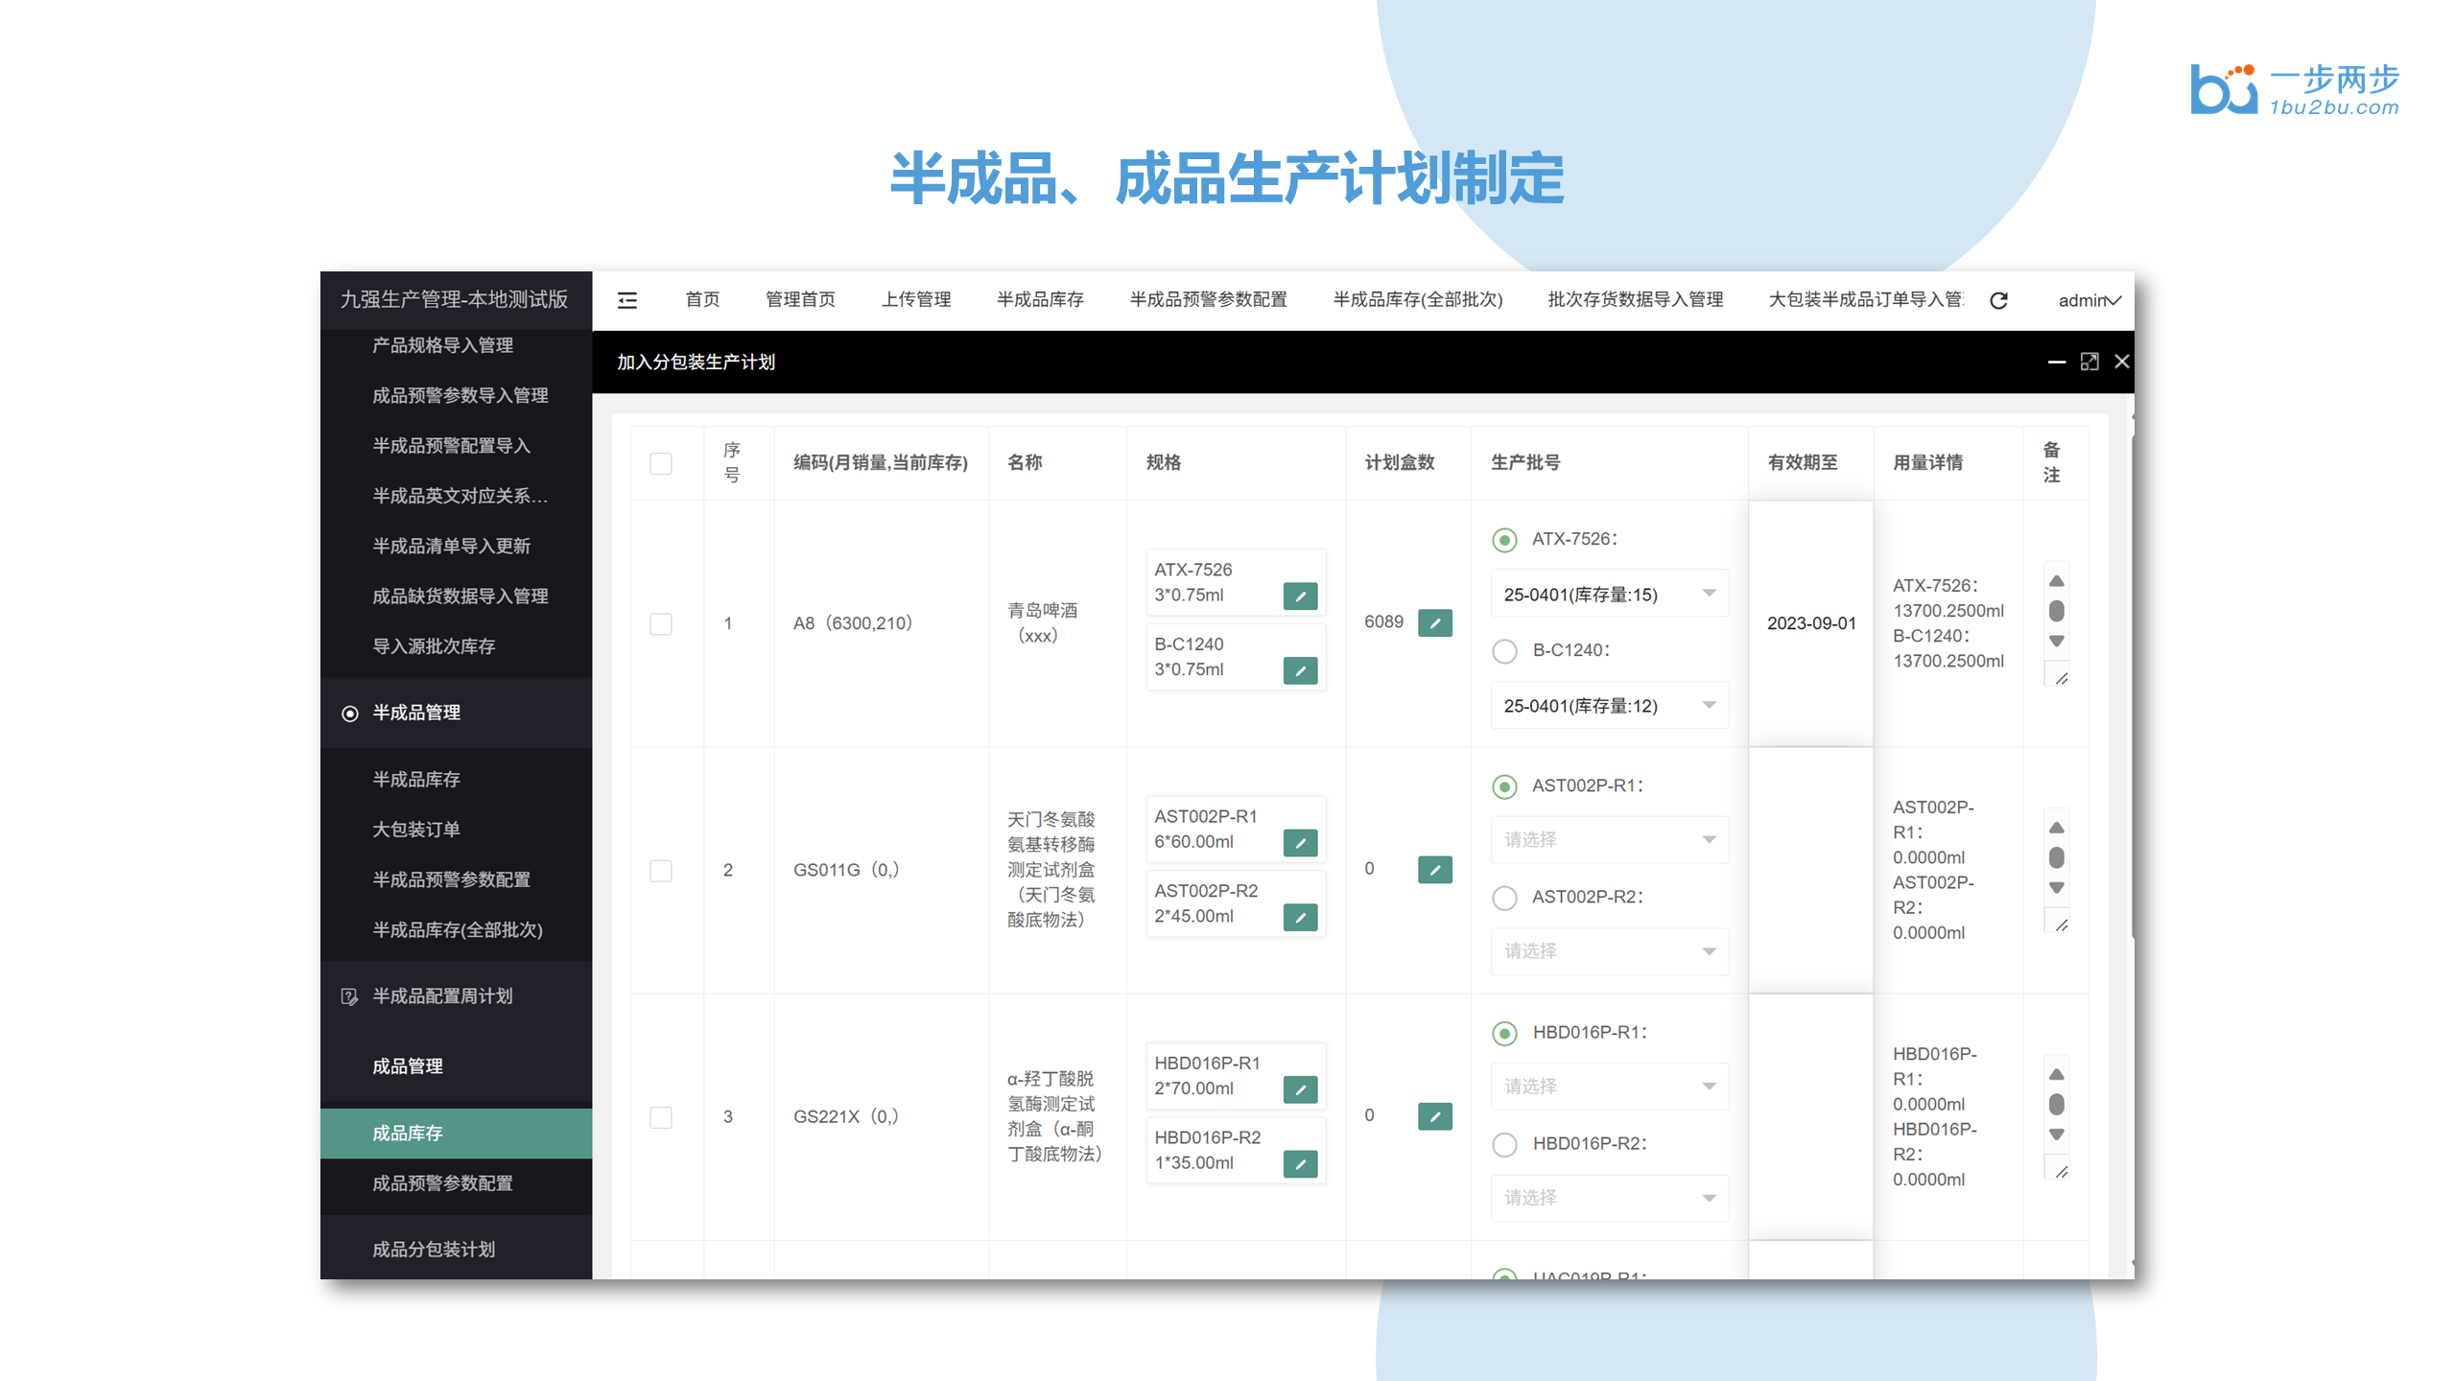
Task: Refresh the page via the refresh icon
Action: point(1999,300)
